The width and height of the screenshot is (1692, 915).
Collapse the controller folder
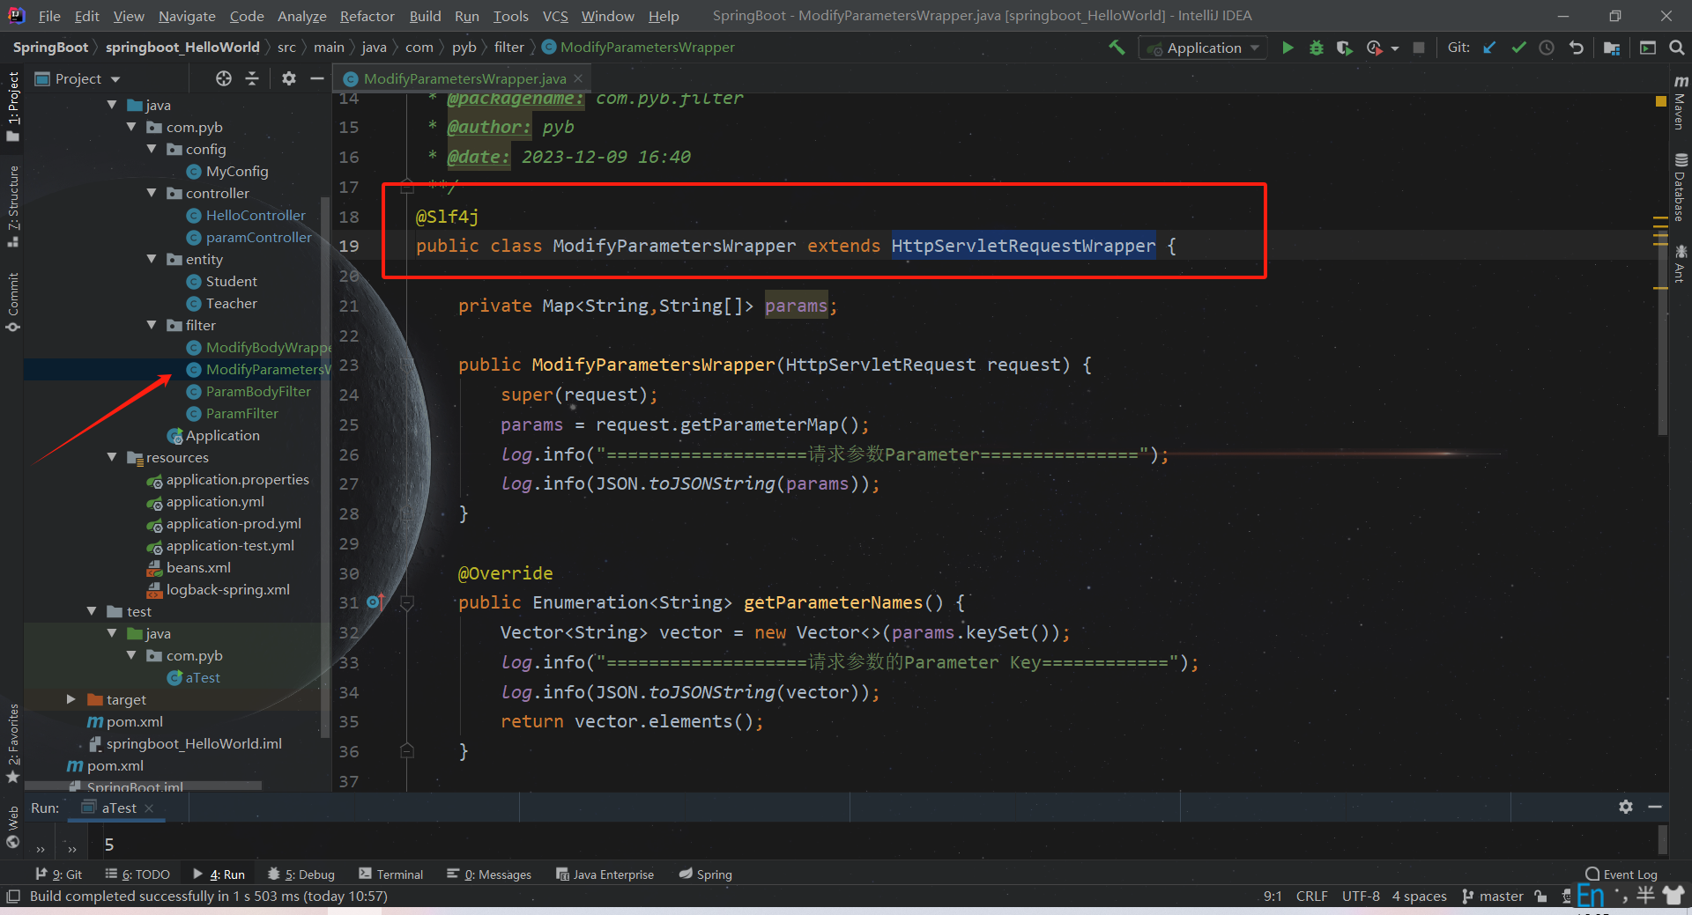pos(152,193)
